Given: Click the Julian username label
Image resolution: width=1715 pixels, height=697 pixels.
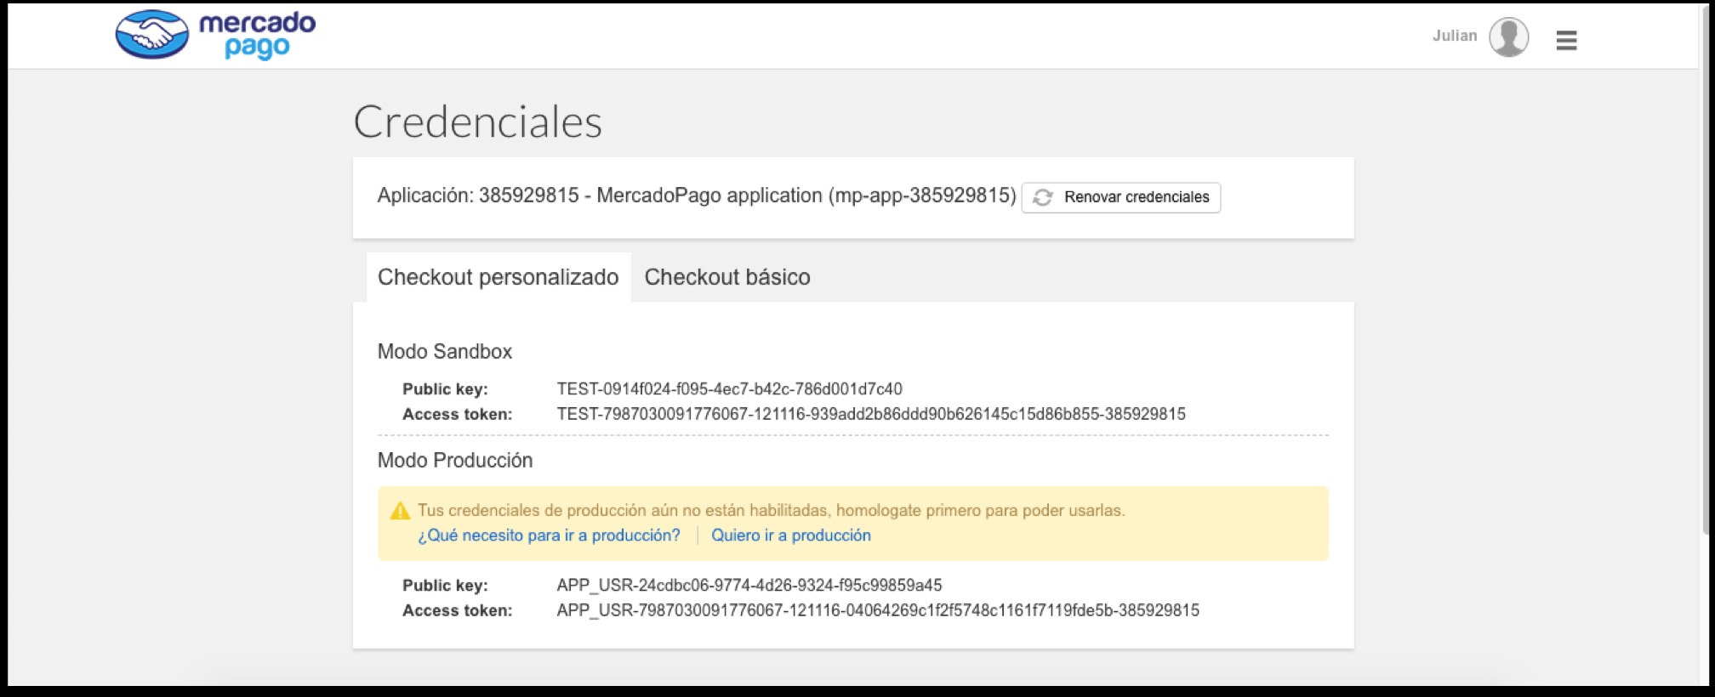Looking at the screenshot, I should click(1454, 36).
